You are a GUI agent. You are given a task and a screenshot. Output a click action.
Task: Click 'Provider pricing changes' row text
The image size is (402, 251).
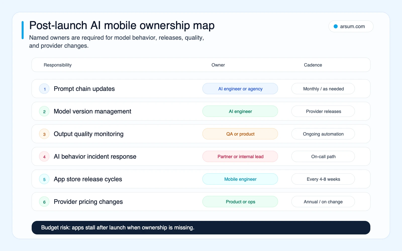pyautogui.click(x=88, y=202)
